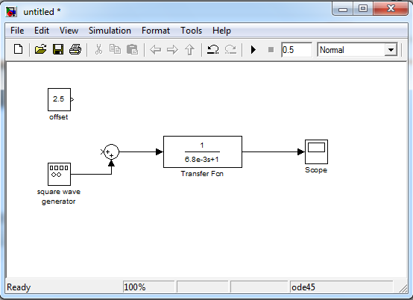Image resolution: width=413 pixels, height=300 pixels.
Task: Open the Help menu
Action: (221, 31)
